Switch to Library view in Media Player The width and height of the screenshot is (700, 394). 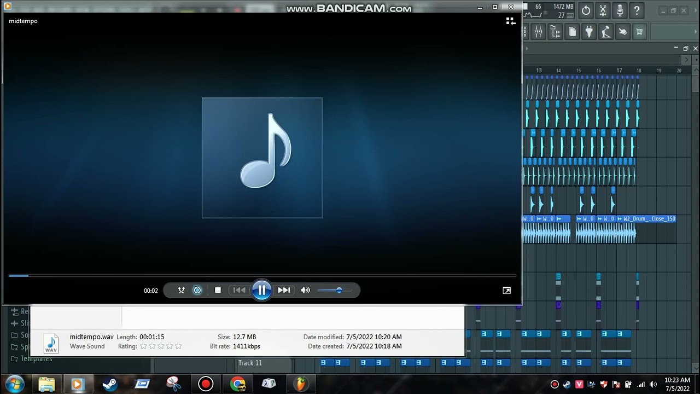click(510, 21)
